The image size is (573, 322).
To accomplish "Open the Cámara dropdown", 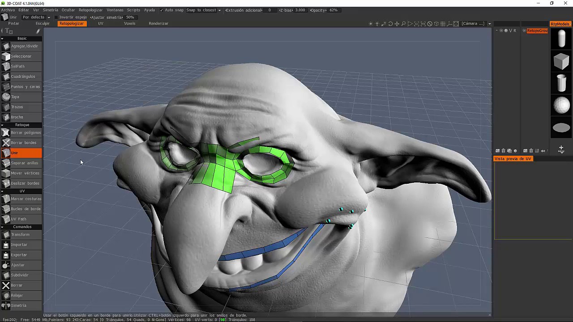I will [473, 24].
